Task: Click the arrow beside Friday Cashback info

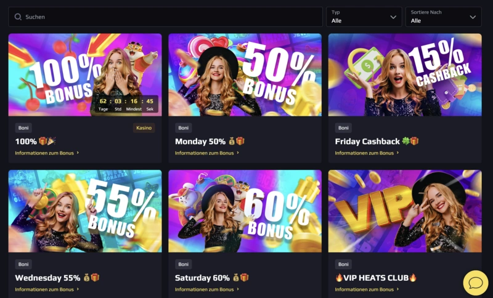Action: [x=397, y=153]
